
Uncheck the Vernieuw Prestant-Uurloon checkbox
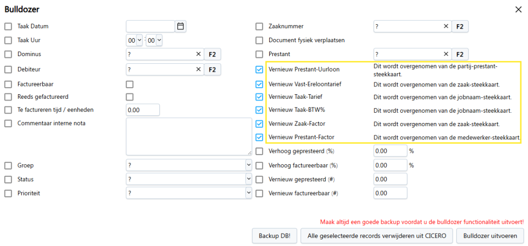259,69
